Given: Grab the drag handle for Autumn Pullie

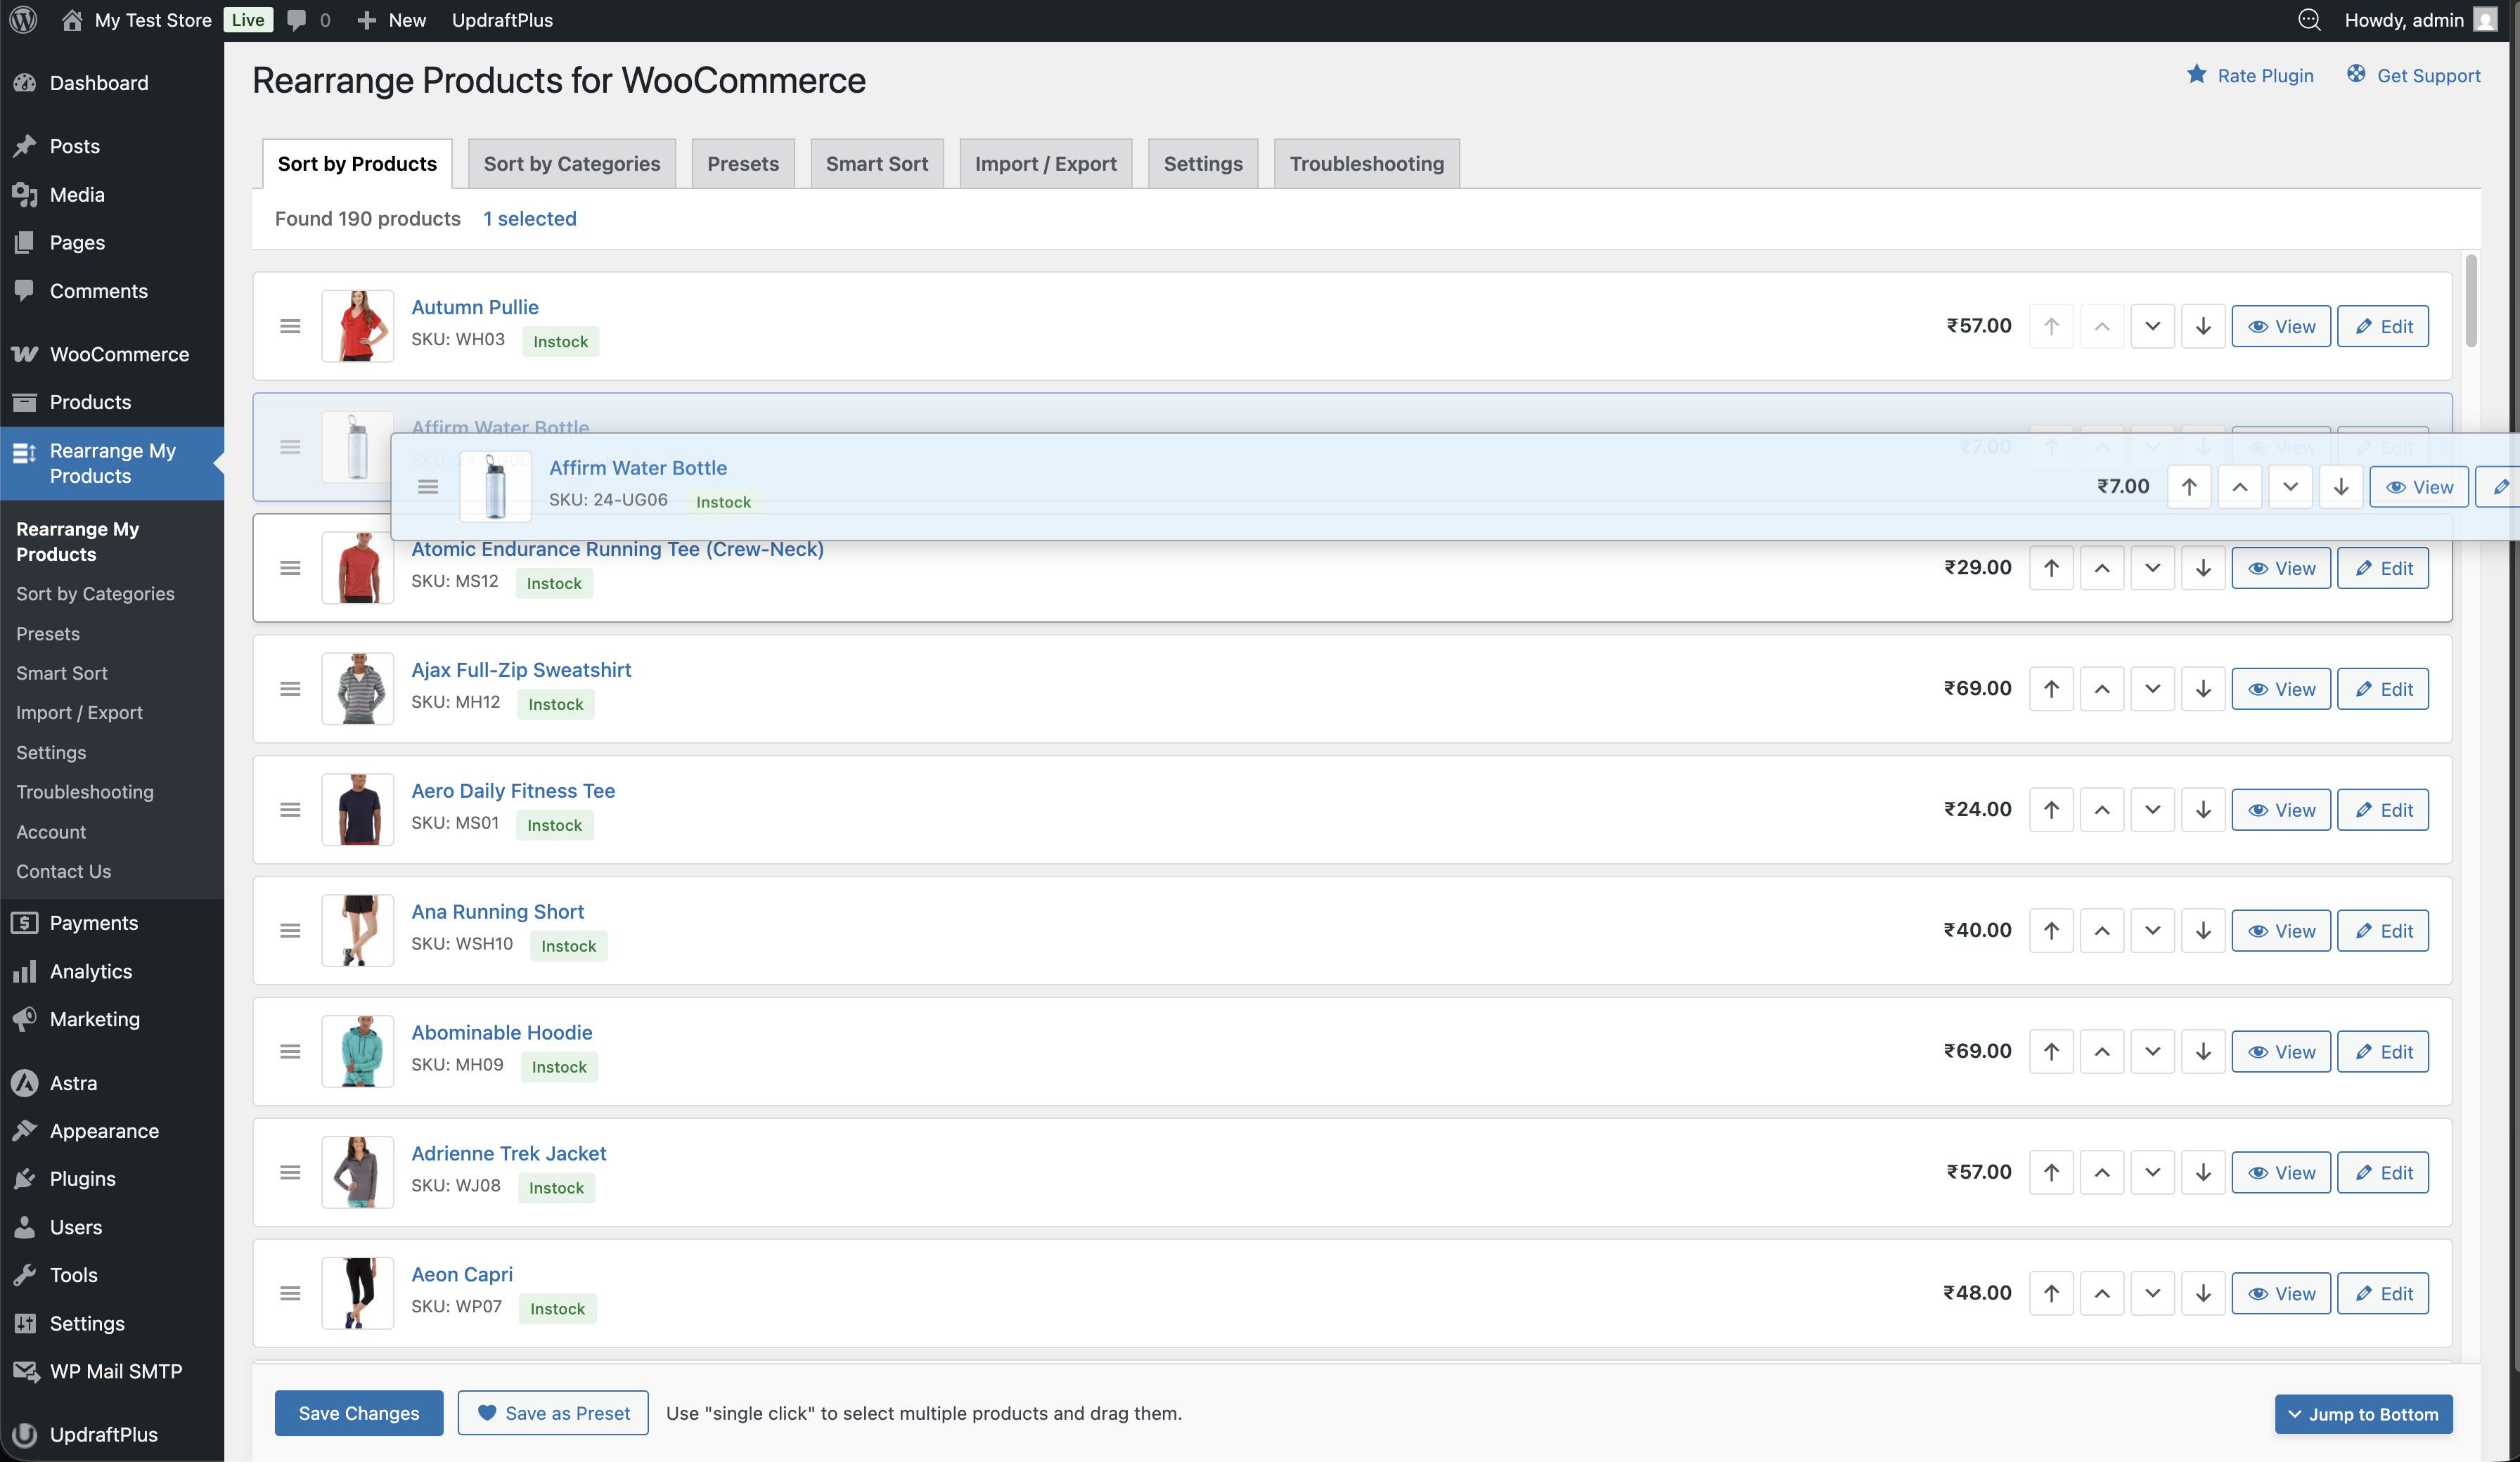Looking at the screenshot, I should [290, 326].
